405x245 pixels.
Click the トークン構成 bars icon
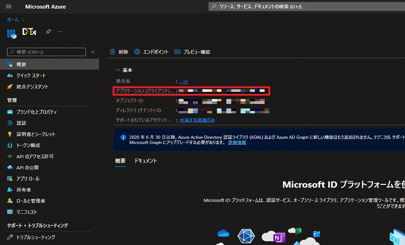click(10, 145)
